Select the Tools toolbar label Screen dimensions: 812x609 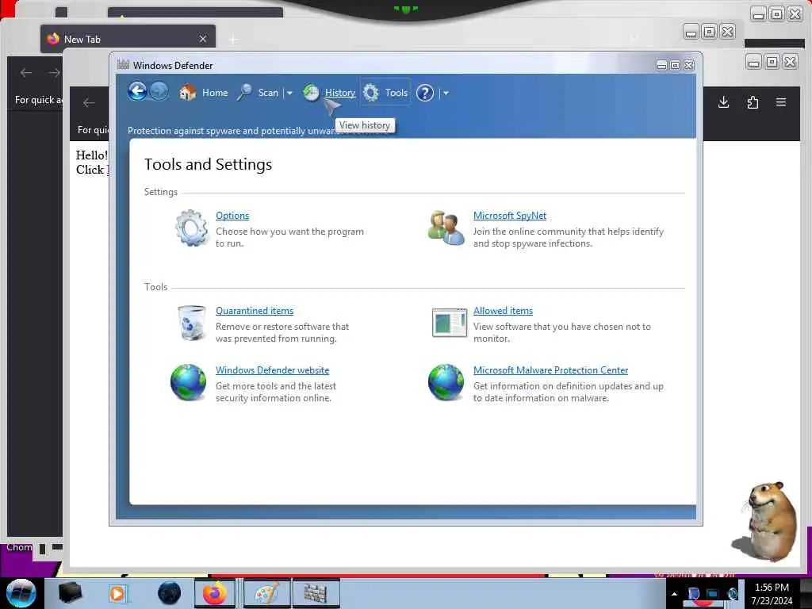[396, 93]
